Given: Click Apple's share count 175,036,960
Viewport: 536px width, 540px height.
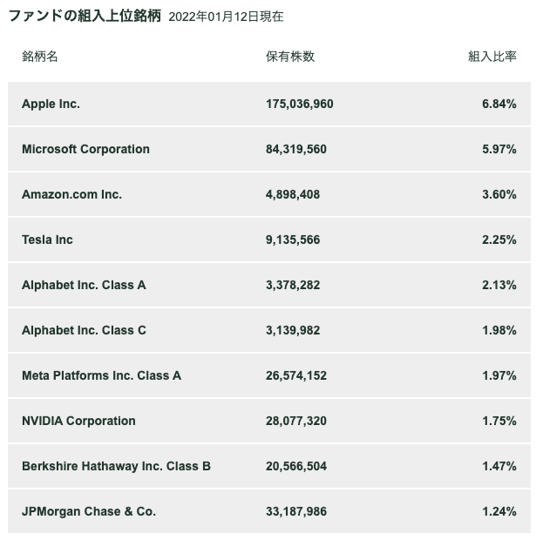Looking at the screenshot, I should click(x=299, y=104).
